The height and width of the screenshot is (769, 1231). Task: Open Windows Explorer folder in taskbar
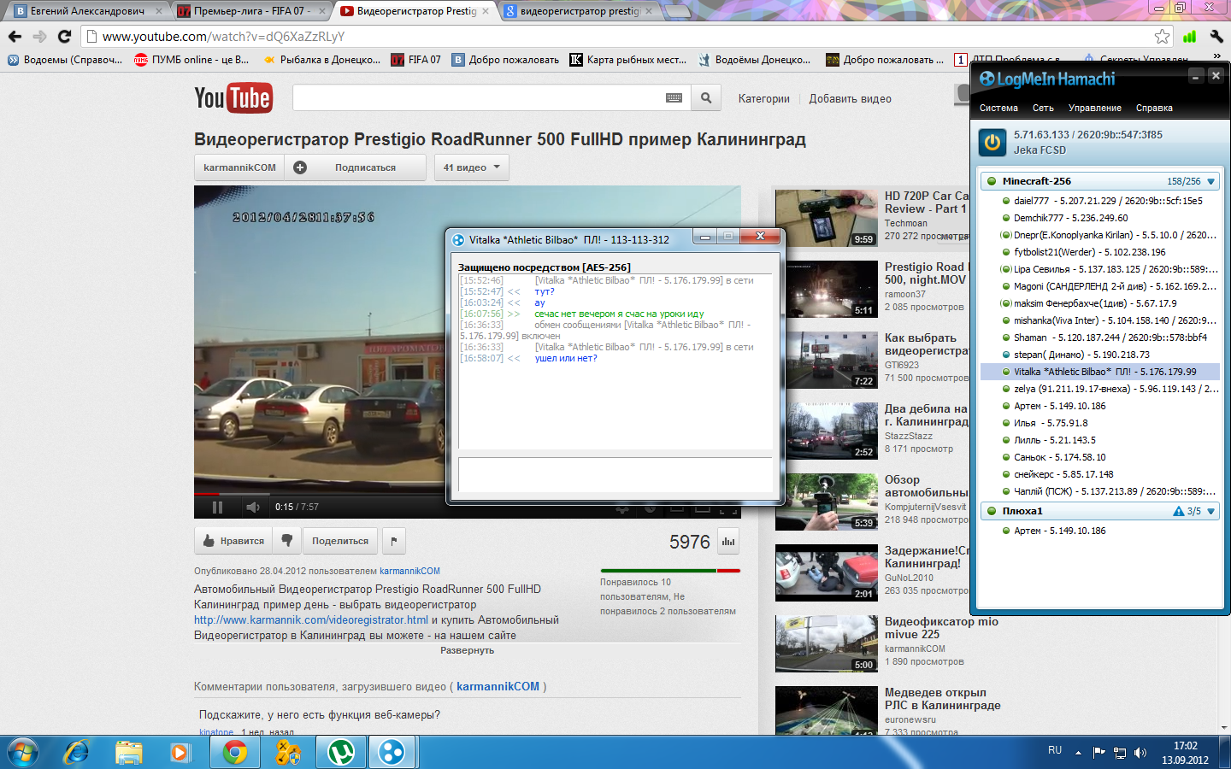coord(128,752)
